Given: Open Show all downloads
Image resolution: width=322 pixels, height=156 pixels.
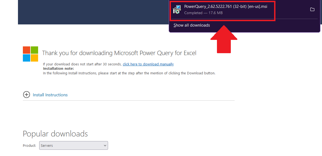Looking at the screenshot, I should click(x=192, y=25).
